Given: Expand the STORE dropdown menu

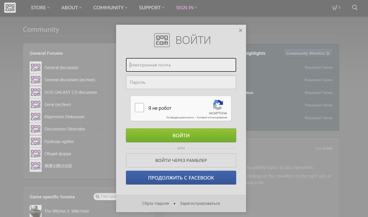Looking at the screenshot, I should [40, 8].
